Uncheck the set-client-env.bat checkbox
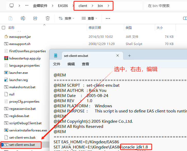Screen dimensions: 187x151 (2, 145)
